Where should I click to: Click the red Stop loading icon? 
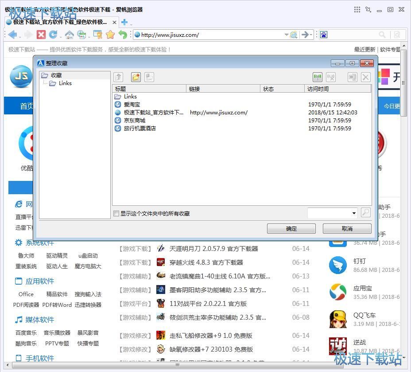click(41, 35)
